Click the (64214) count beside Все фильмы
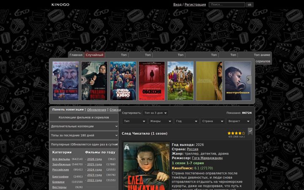Screen dimensions: 304x190 [77, 159]
